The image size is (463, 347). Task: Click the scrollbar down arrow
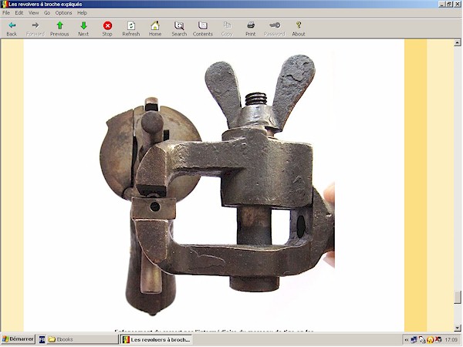tap(458, 328)
